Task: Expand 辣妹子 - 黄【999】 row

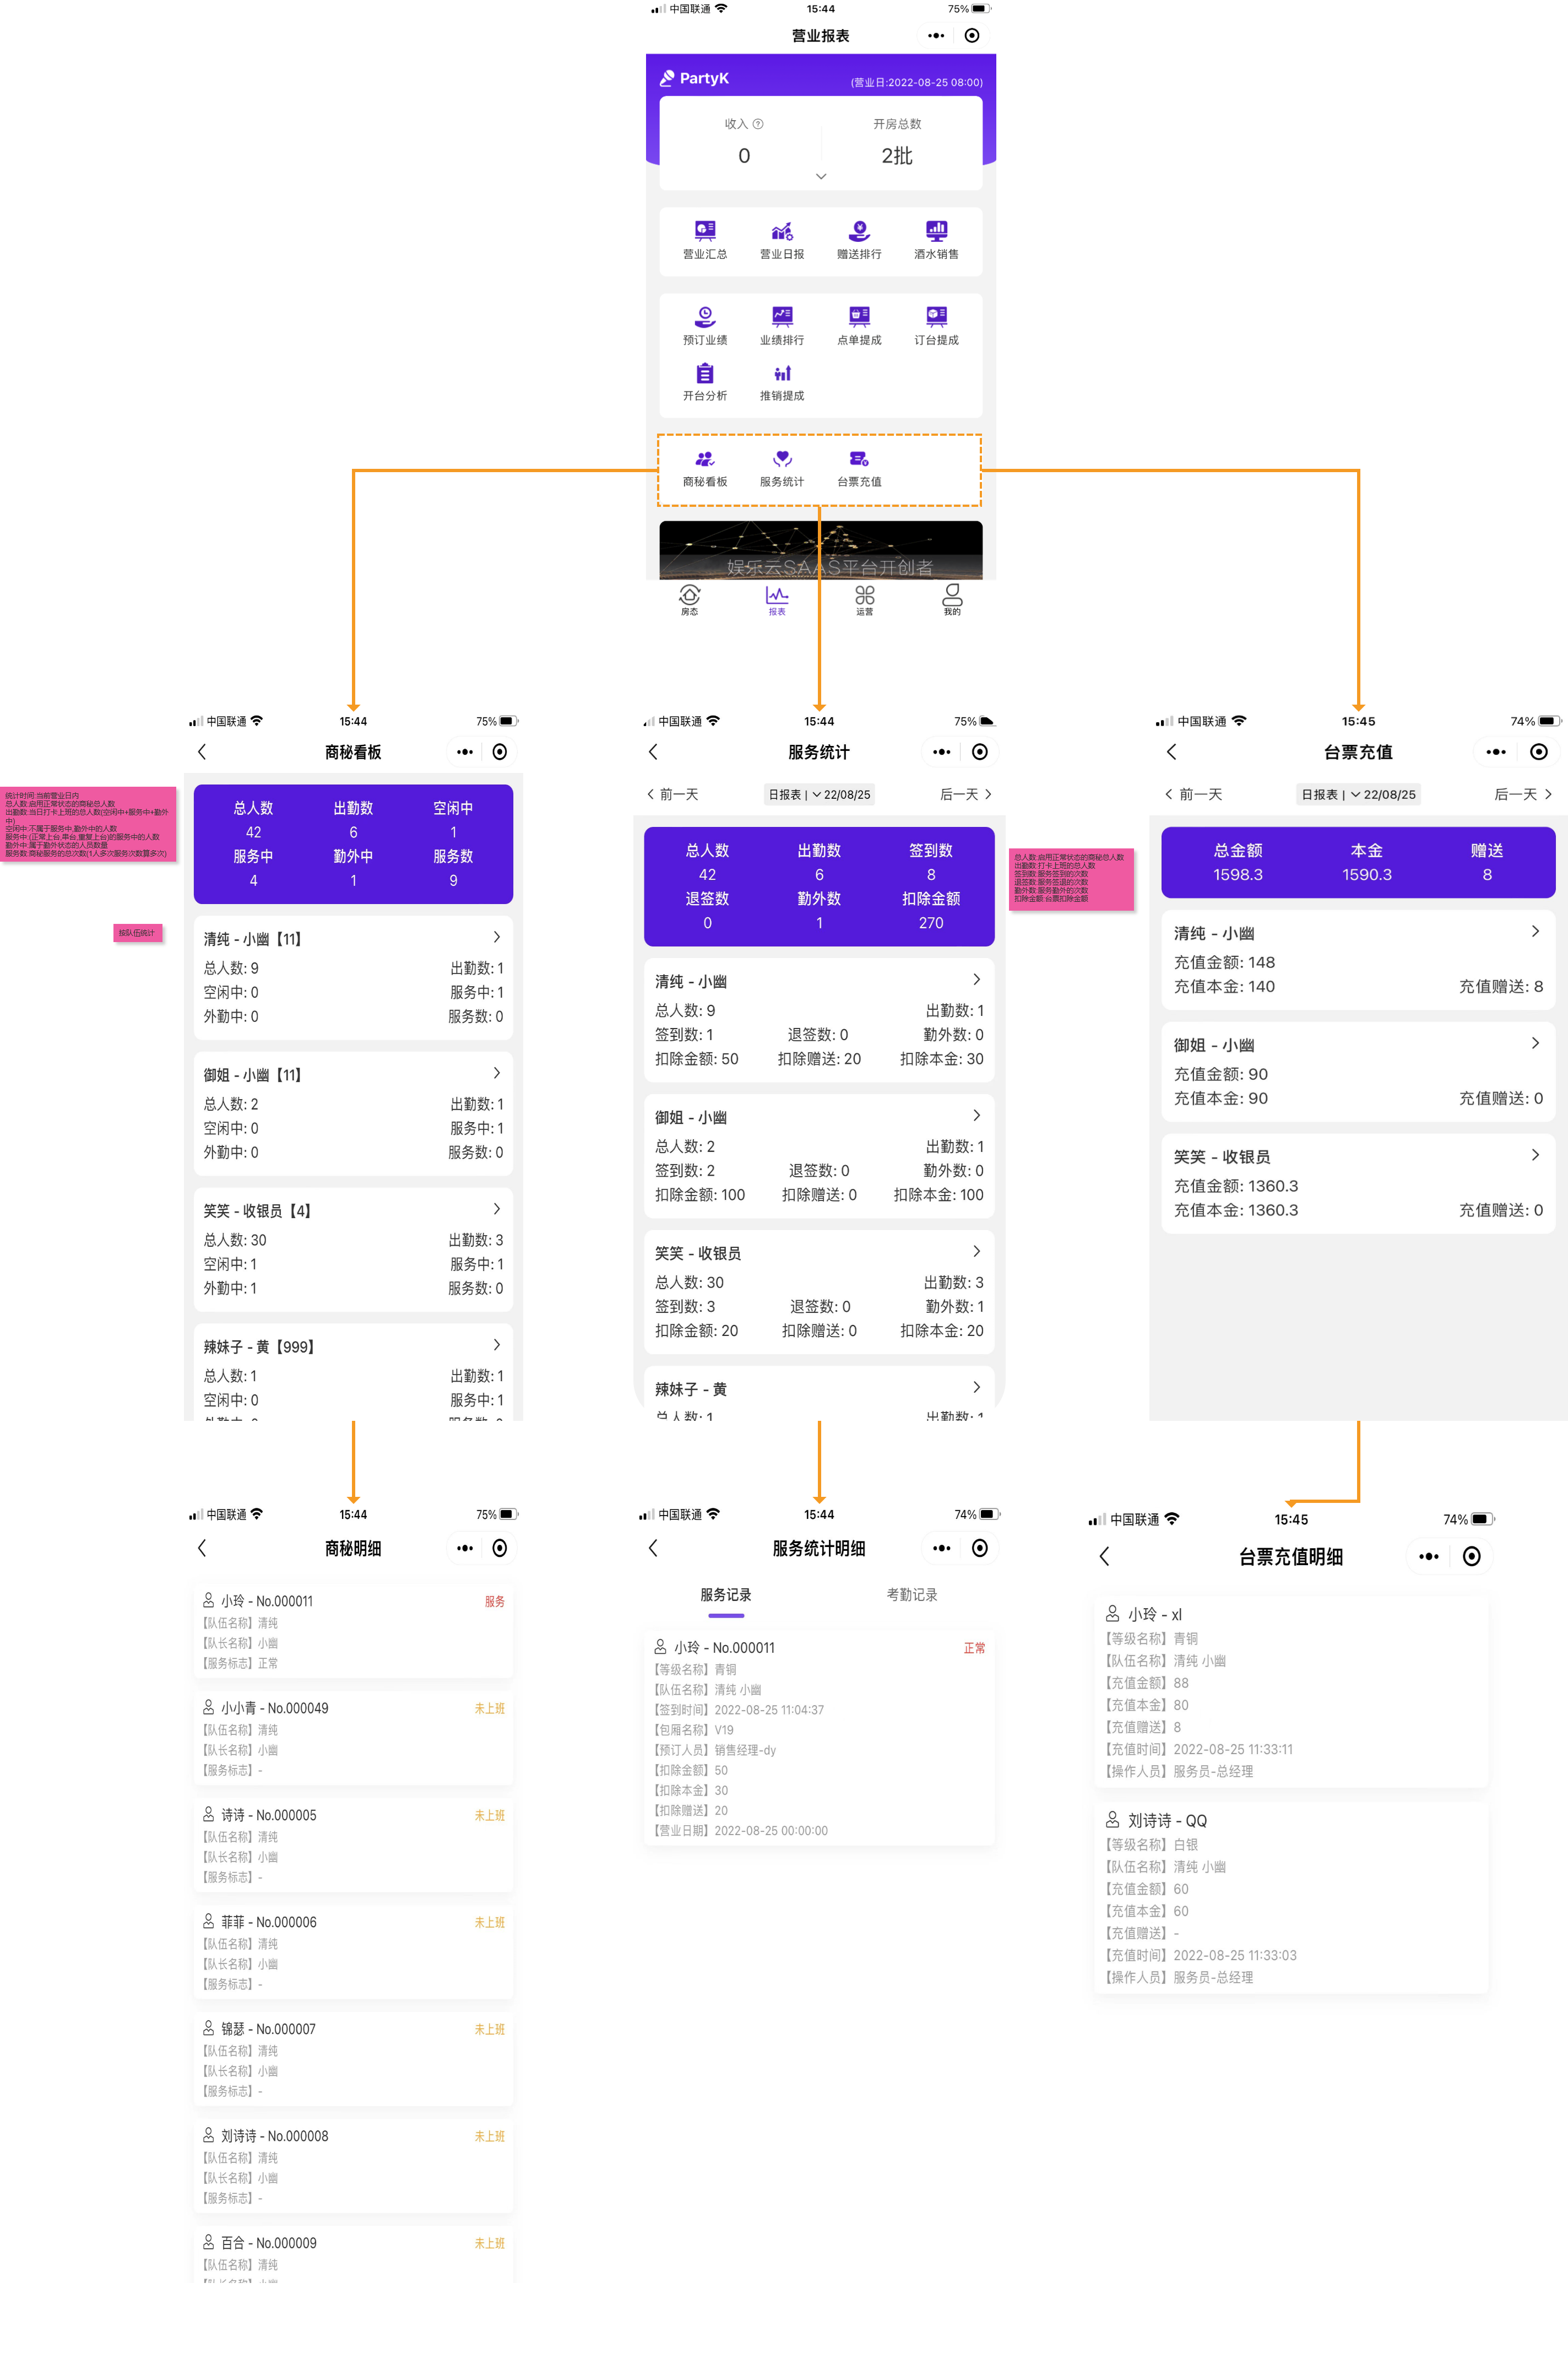Action: pos(353,1372)
